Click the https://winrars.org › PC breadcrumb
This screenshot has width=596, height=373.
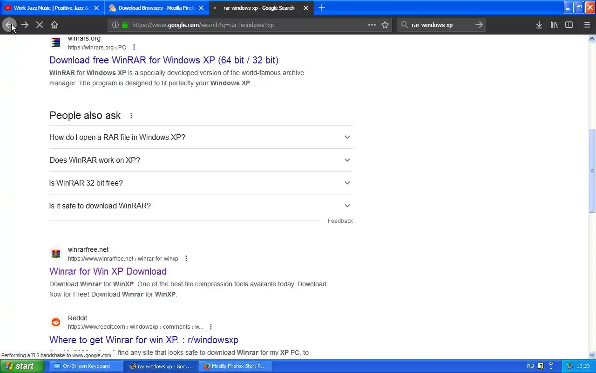(x=97, y=48)
